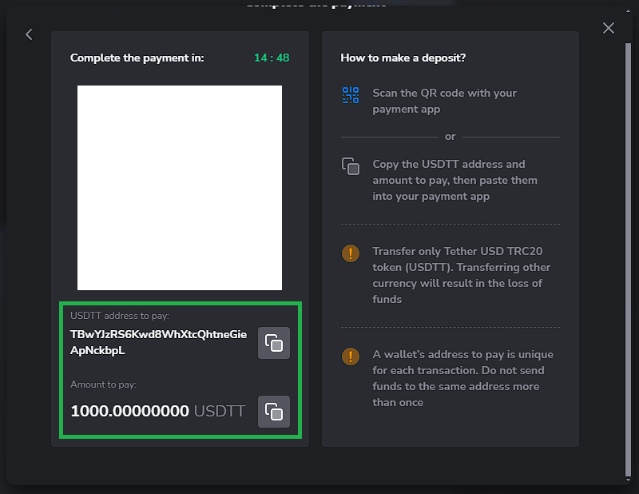Click the QR code image area
Viewport: 639px width, 494px height.
pos(180,188)
